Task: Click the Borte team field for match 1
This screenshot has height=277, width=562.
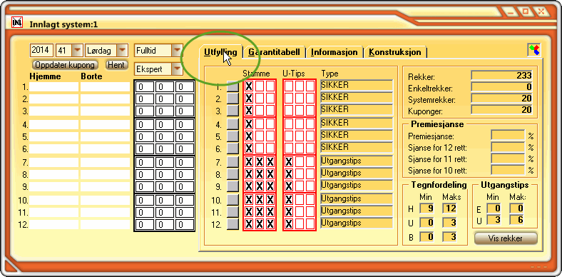Action: tap(105, 87)
